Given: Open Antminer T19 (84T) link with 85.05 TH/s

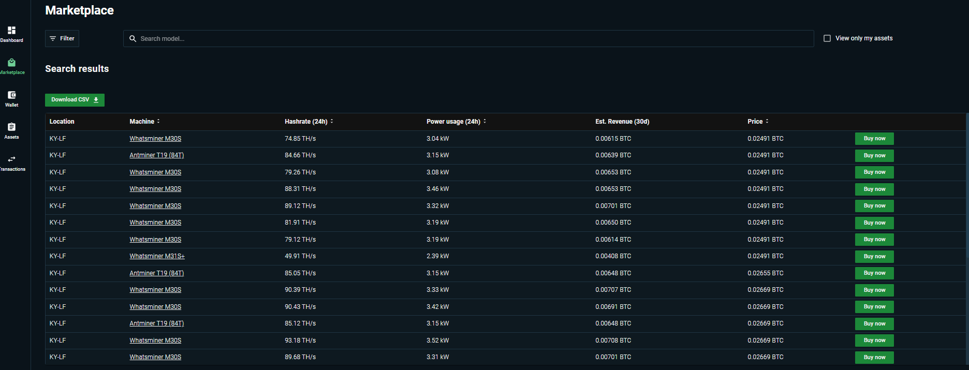Looking at the screenshot, I should point(157,273).
